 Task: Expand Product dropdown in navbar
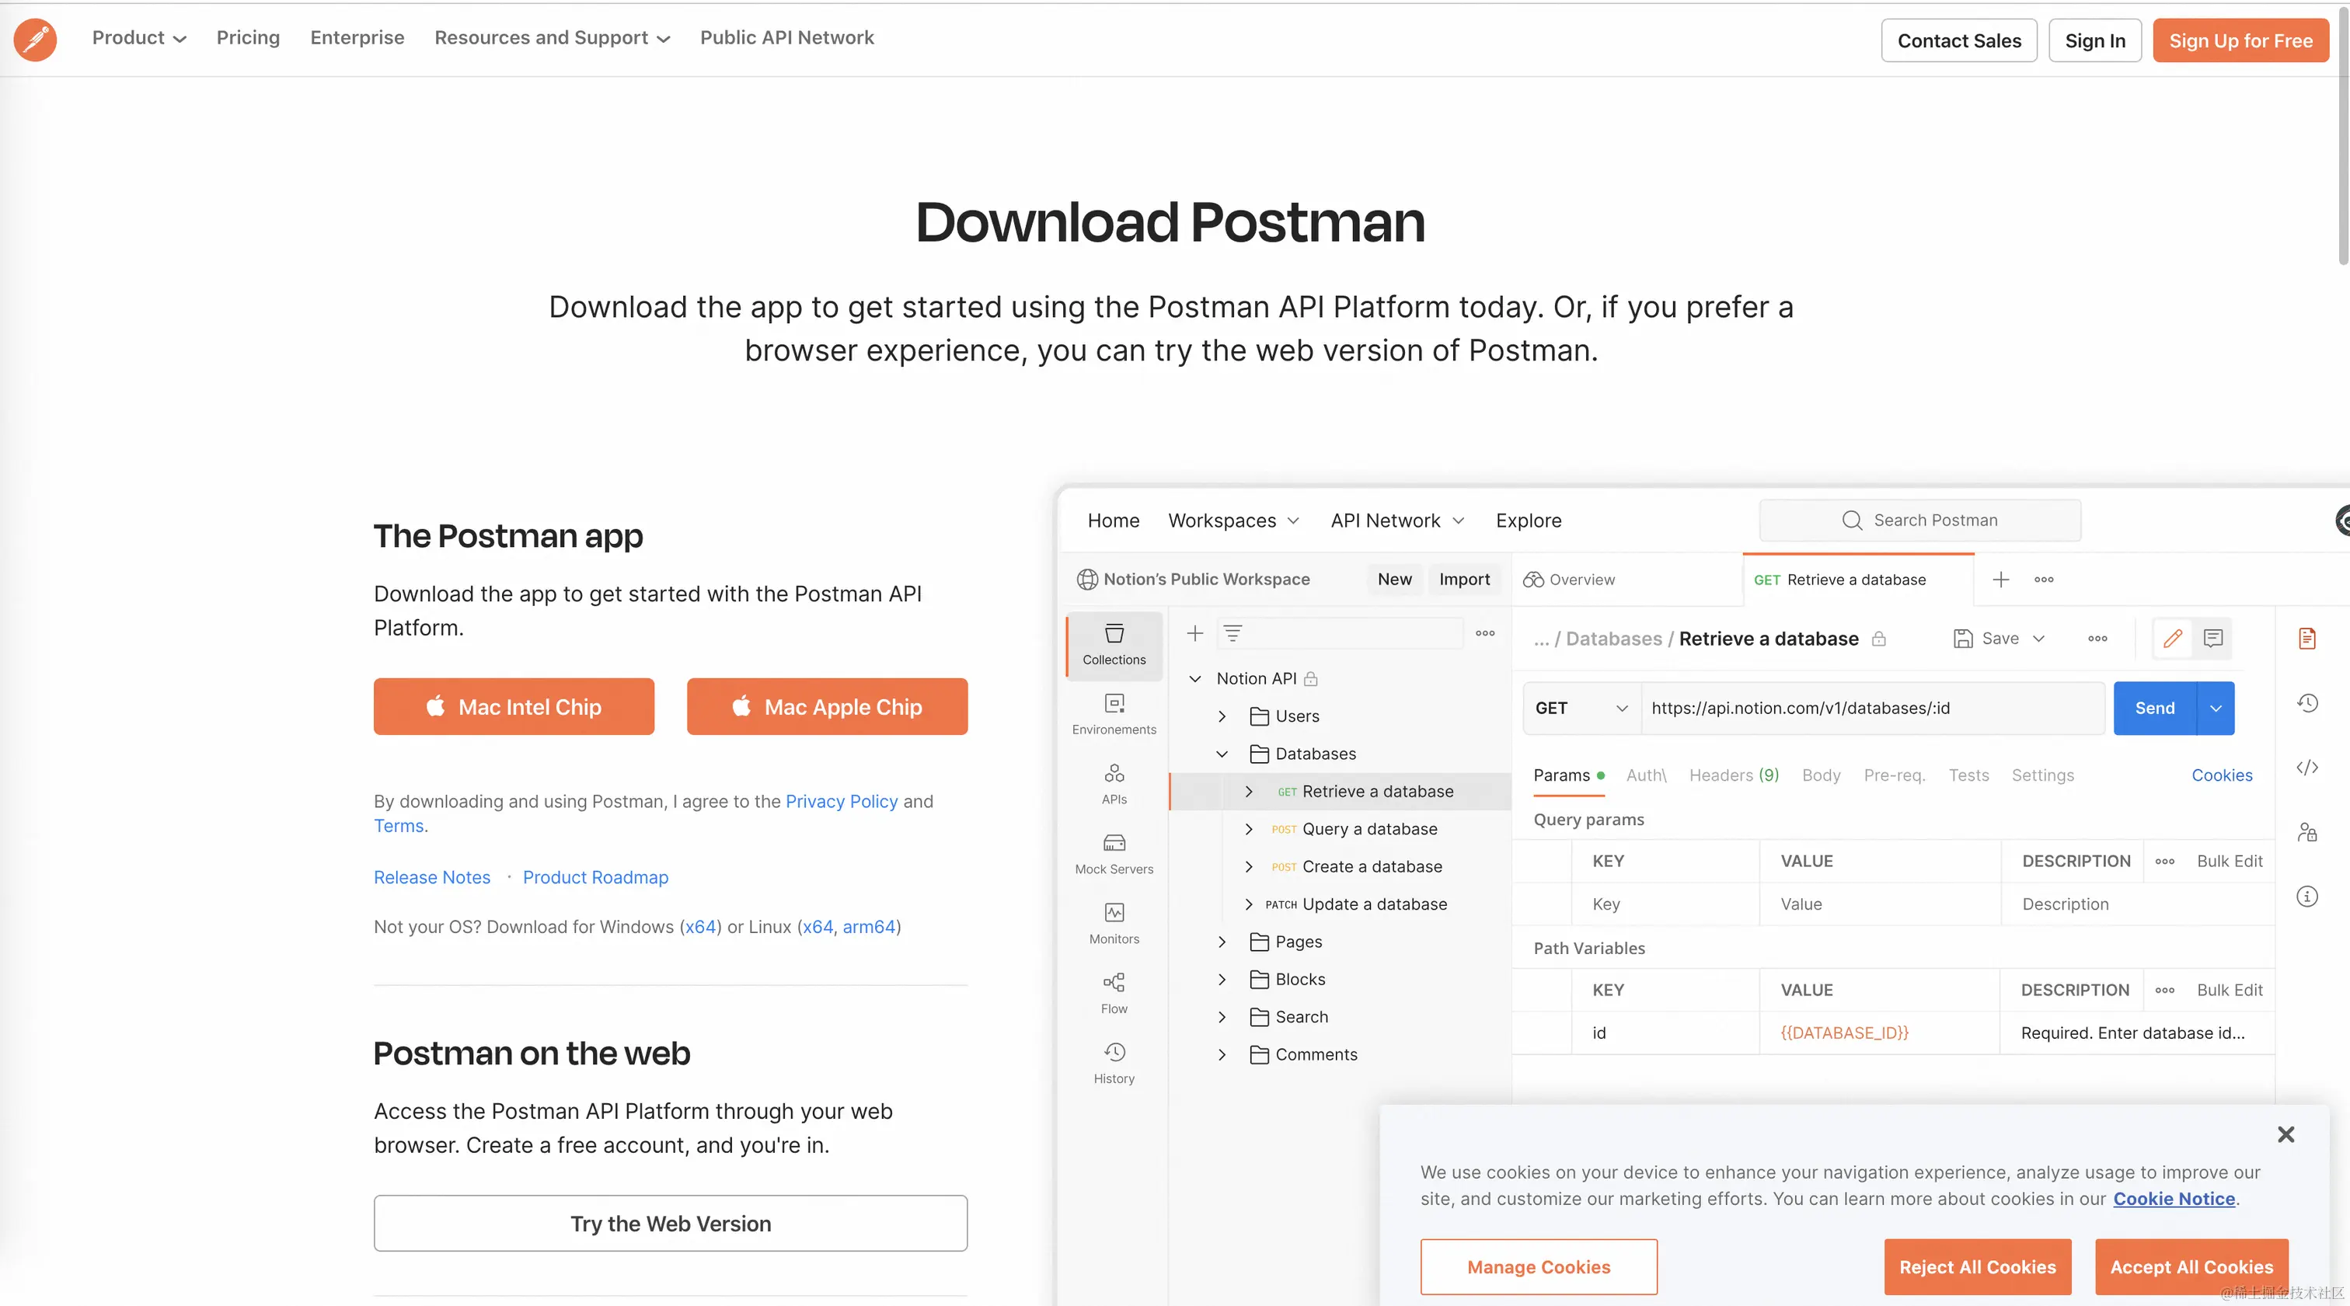pyautogui.click(x=138, y=37)
